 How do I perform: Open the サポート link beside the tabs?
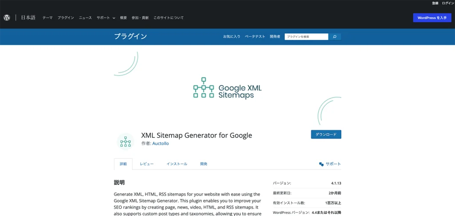333,164
